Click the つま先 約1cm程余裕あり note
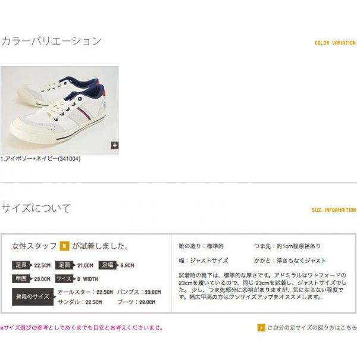This screenshot has height=357, width=357. click(x=287, y=246)
